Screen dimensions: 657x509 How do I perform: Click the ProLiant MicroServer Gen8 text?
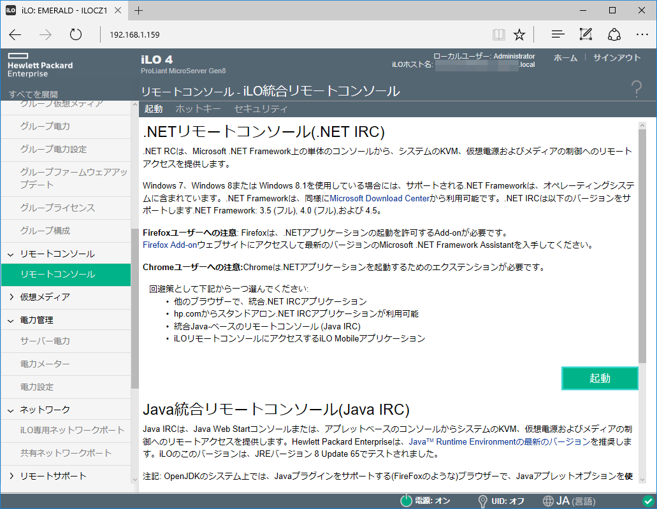183,71
